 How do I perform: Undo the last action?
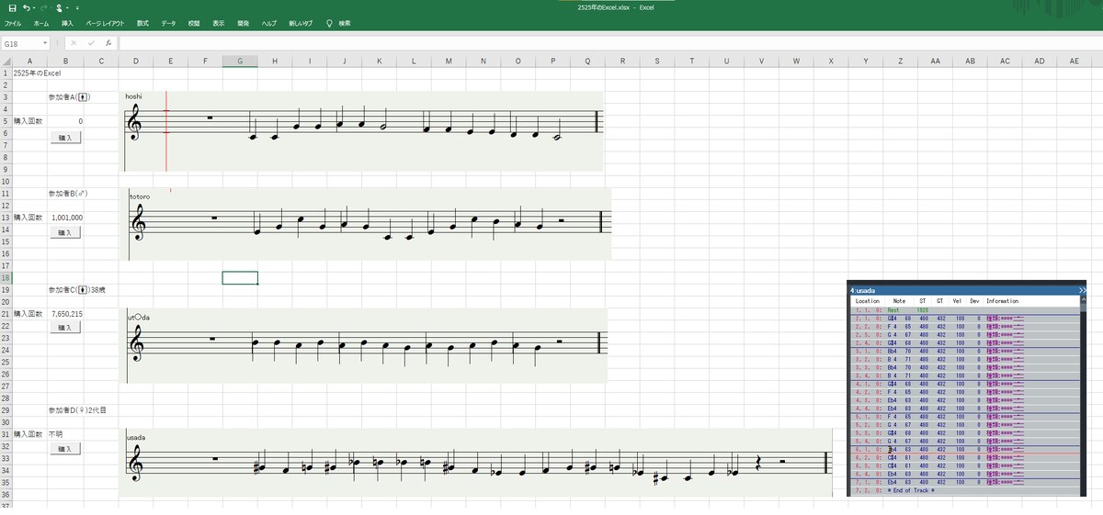point(27,7)
